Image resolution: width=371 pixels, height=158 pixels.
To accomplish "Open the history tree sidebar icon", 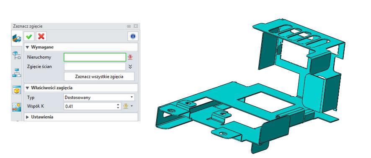I will pyautogui.click(x=17, y=55).
